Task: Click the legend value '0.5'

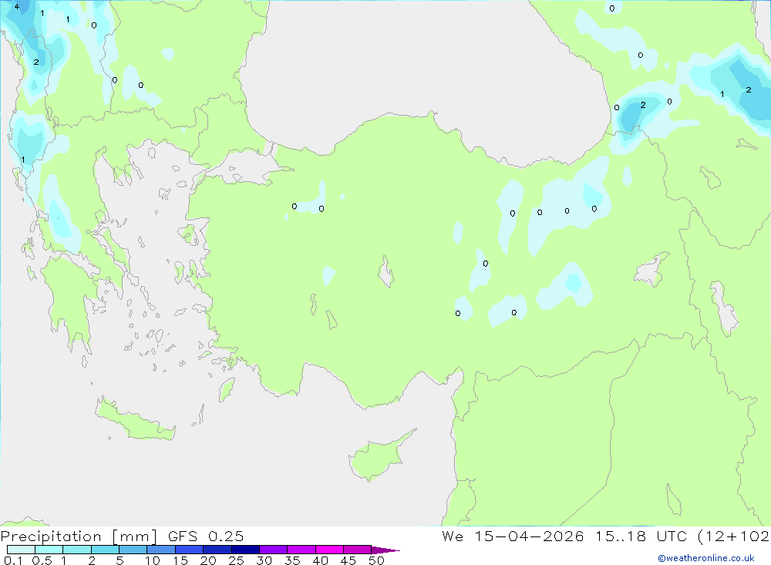Action: tap(42, 560)
